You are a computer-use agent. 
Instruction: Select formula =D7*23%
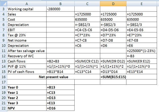[x=113, y=35]
